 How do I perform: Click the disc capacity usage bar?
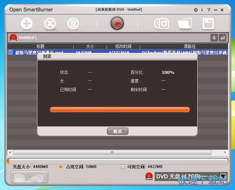click(118, 161)
